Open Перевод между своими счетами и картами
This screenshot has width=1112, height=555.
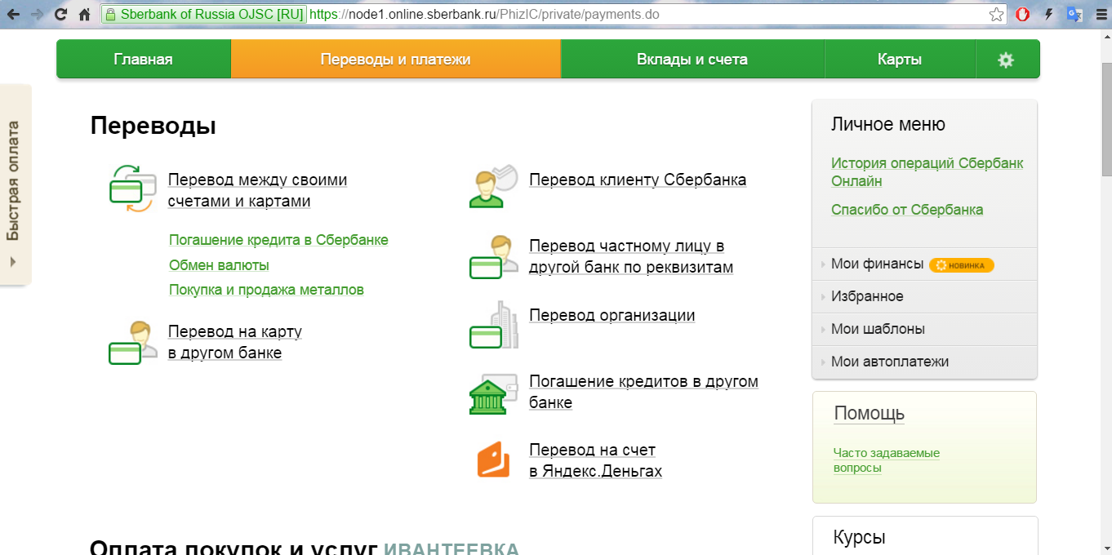pyautogui.click(x=257, y=190)
